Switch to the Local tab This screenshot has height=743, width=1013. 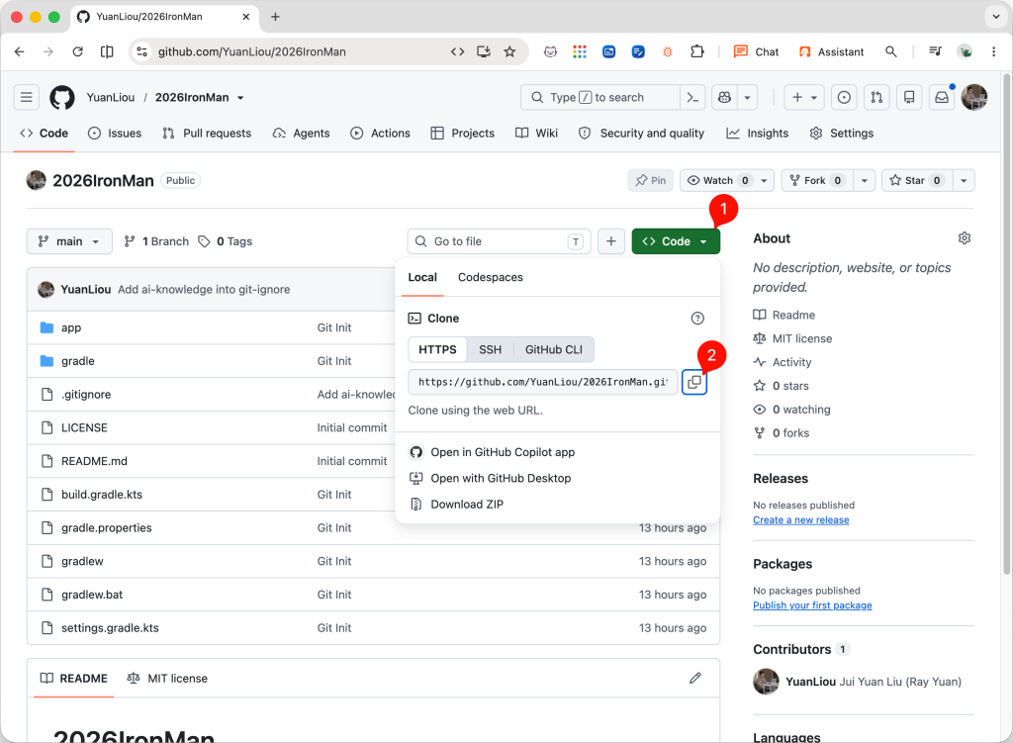422,277
